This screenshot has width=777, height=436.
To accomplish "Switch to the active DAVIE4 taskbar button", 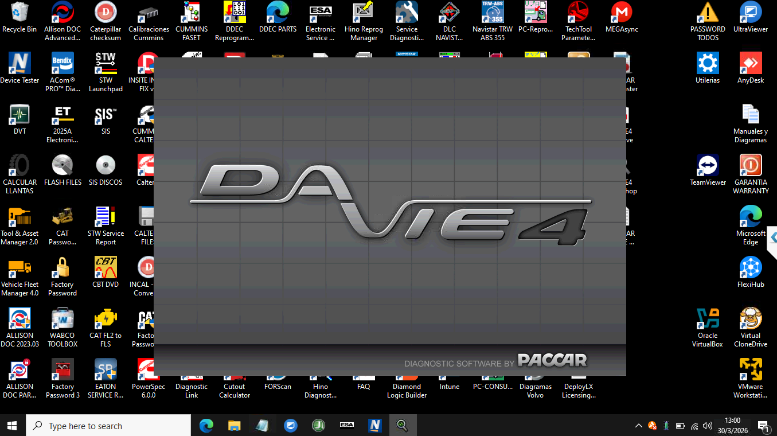I will click(403, 426).
